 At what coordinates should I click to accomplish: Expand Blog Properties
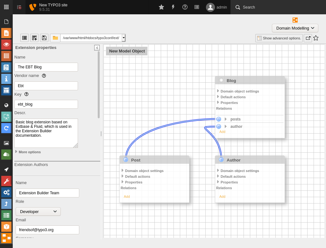227,103
